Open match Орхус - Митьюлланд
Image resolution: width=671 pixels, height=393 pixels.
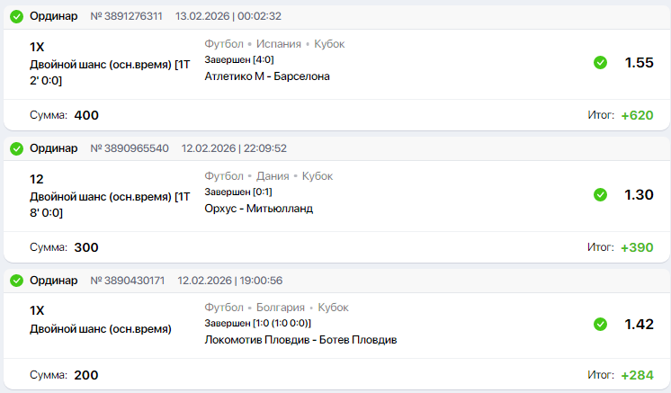pyautogui.click(x=258, y=209)
